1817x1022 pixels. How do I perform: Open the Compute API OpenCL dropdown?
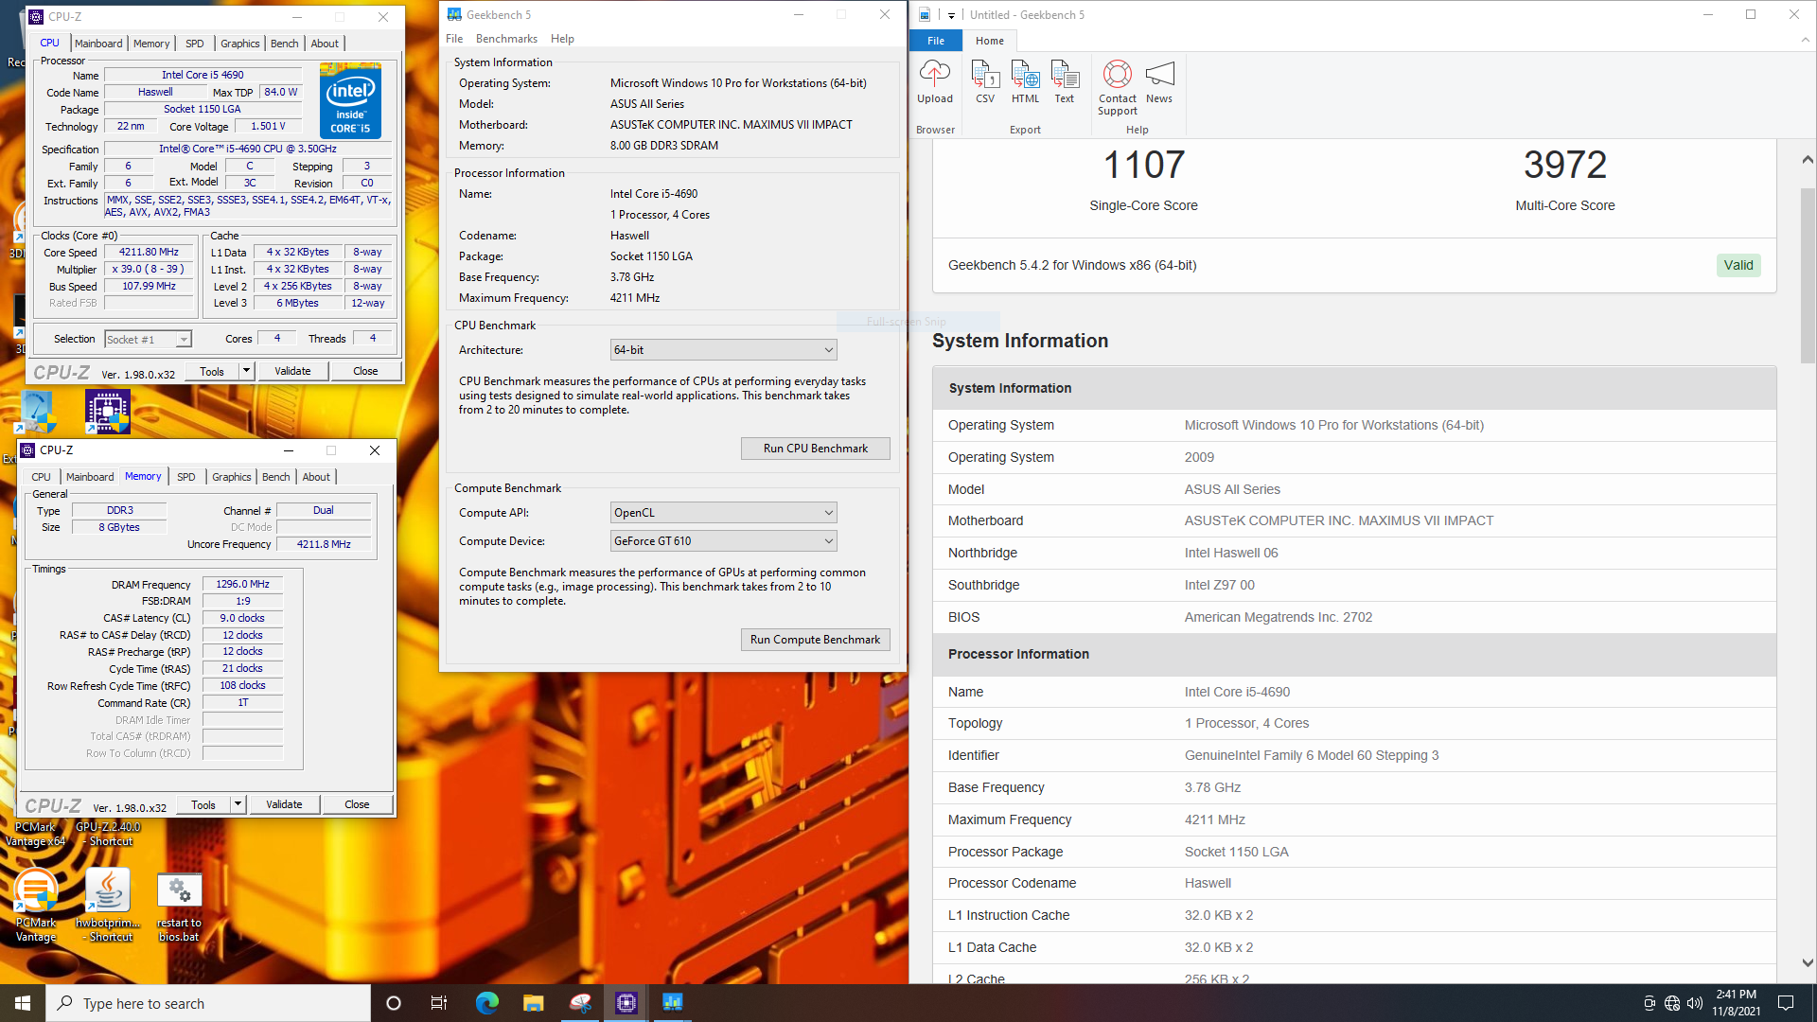(x=724, y=513)
